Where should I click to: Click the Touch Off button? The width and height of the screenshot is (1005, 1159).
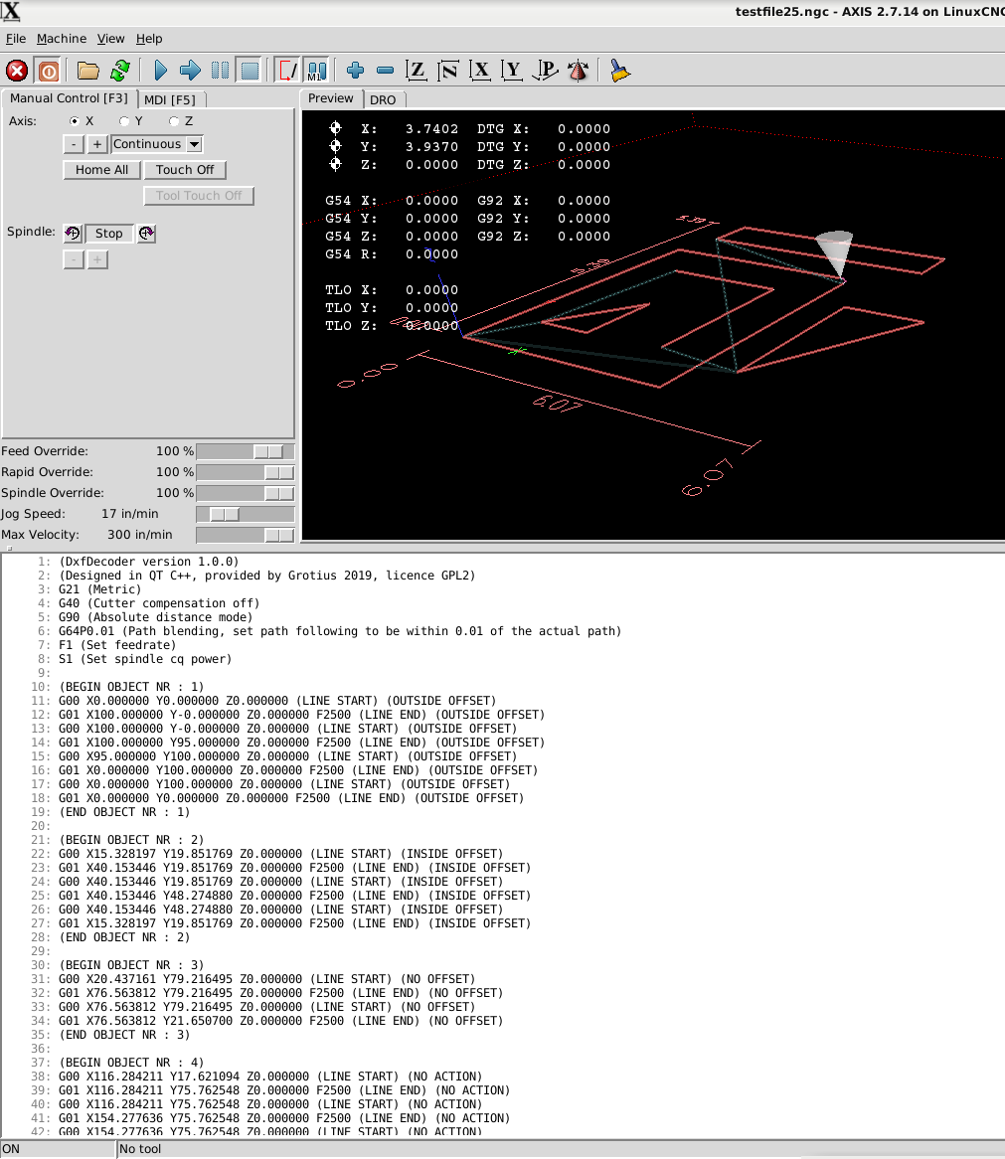[185, 170]
